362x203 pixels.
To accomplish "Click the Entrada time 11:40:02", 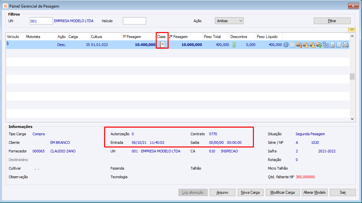I will [157, 142].
